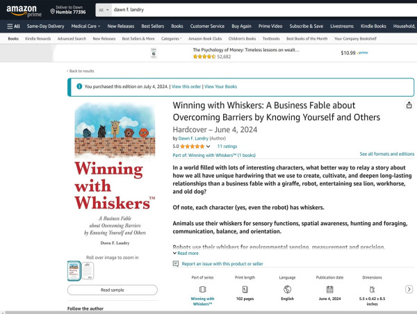Click the report issue speech-bubble icon
Image resolution: width=417 pixels, height=314 pixels.
click(x=176, y=264)
